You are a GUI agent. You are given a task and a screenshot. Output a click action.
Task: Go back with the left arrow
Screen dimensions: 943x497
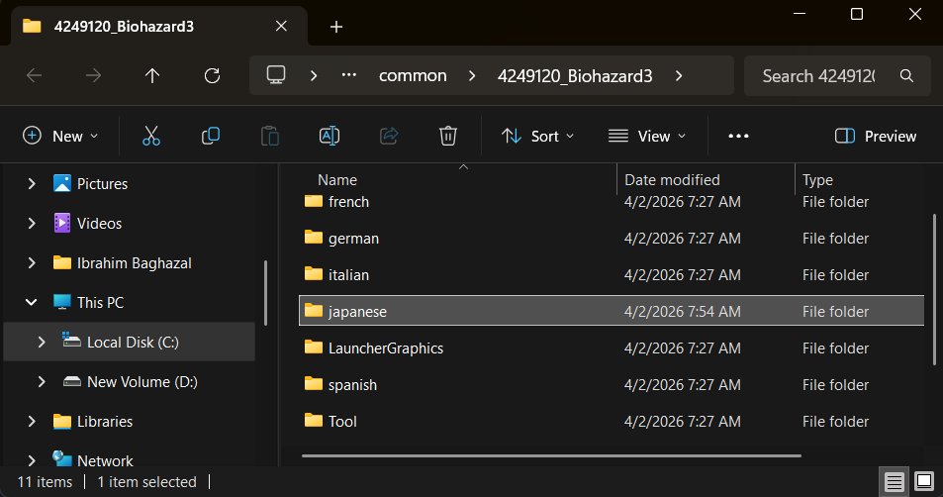(x=35, y=76)
